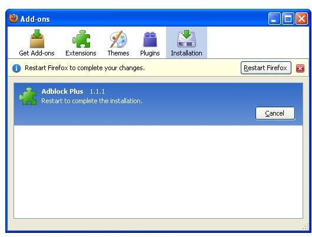
Task: Go to the Get Add-ons tab label
Action: pos(36,53)
